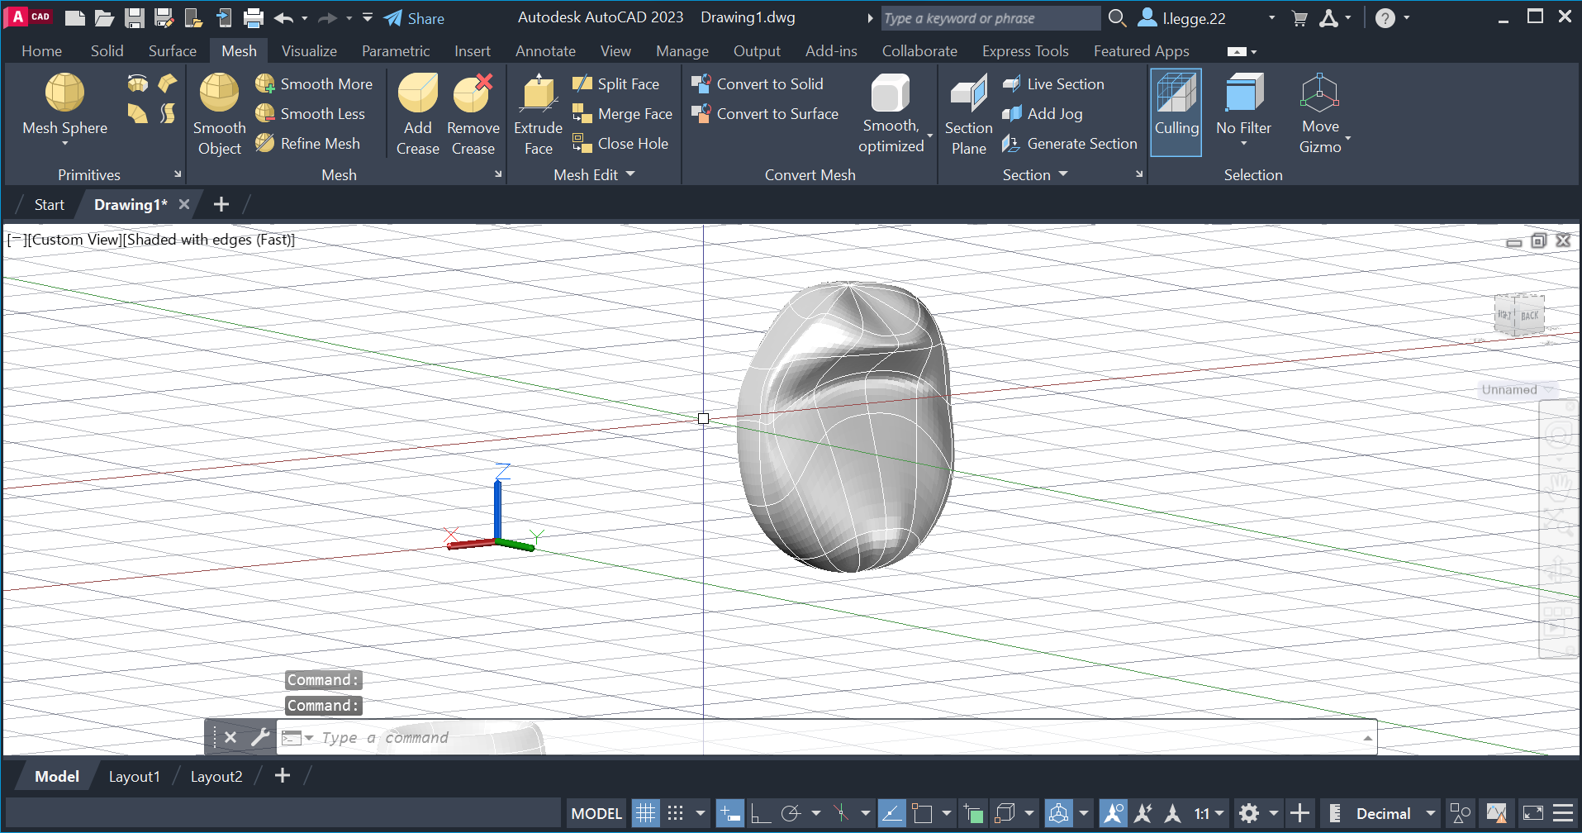Add a new layout with plus button

coord(282,776)
